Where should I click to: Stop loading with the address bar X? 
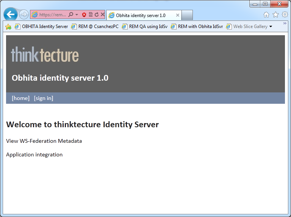coord(103,14)
